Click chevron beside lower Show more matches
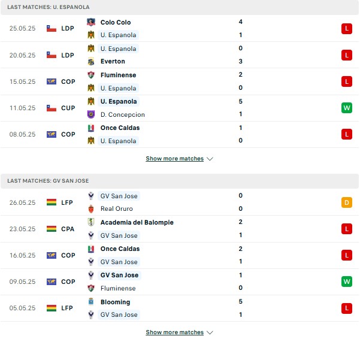Screen dimensions: 360x345 click(x=210, y=332)
